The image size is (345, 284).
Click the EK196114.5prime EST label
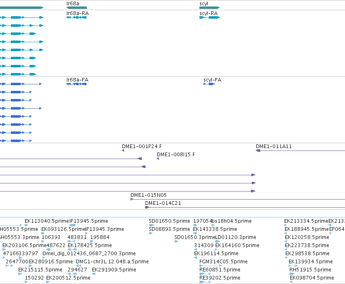216,254
